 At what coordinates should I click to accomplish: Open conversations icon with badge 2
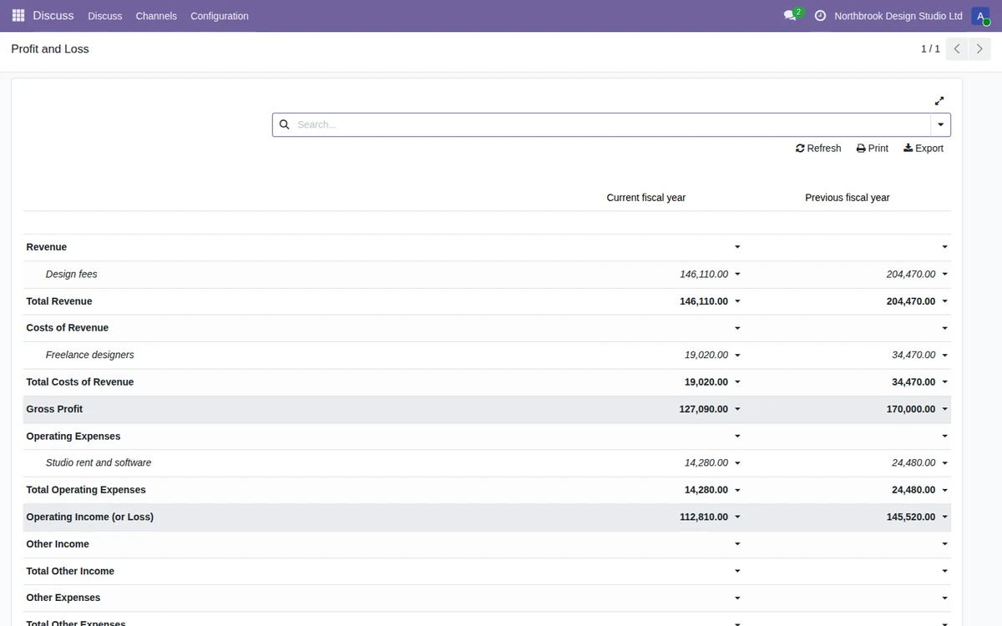792,16
